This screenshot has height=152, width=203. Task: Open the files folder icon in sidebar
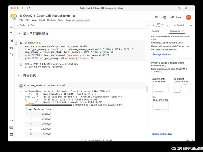point(11,55)
